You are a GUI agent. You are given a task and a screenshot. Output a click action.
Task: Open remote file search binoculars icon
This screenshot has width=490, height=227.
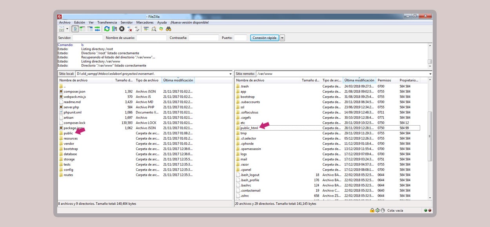pos(169,29)
